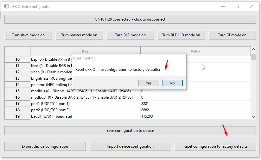Export device configuration
261x160 pixels.
pyautogui.click(x=45, y=146)
